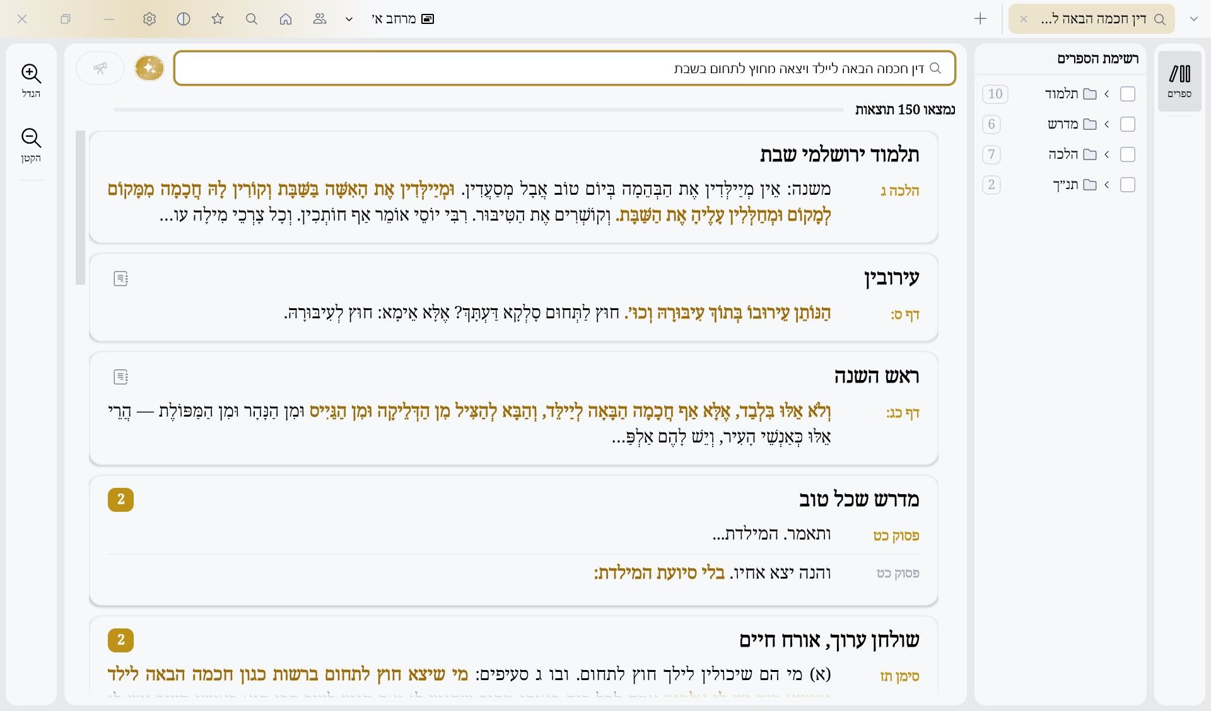Open the notes icon on ראש השנה result
Image resolution: width=1211 pixels, height=711 pixels.
pyautogui.click(x=120, y=377)
